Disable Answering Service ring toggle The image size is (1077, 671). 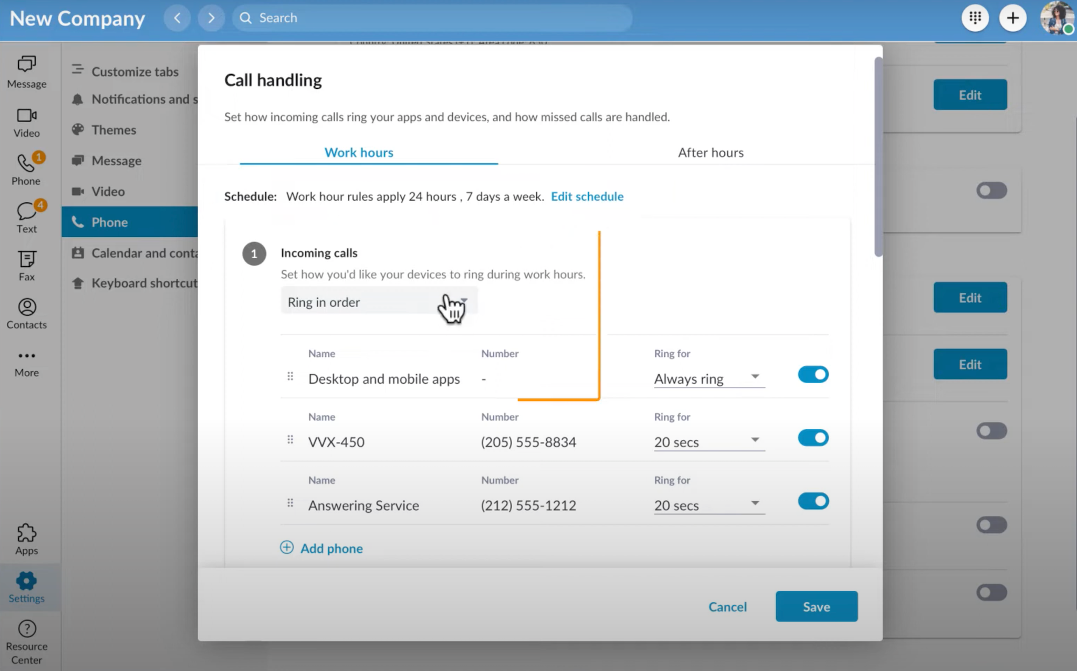click(813, 501)
